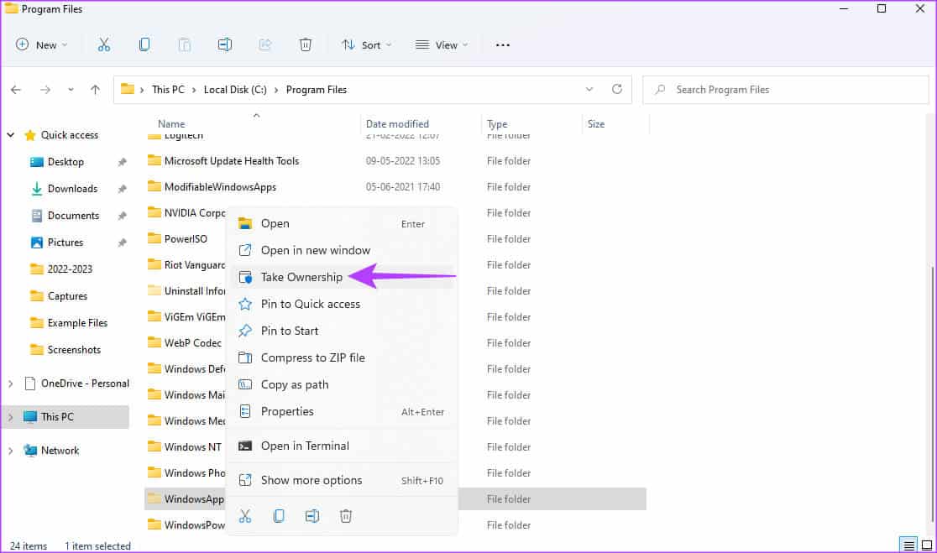The height and width of the screenshot is (553, 937).
Task: Open Properties from context menu
Action: click(x=343, y=411)
